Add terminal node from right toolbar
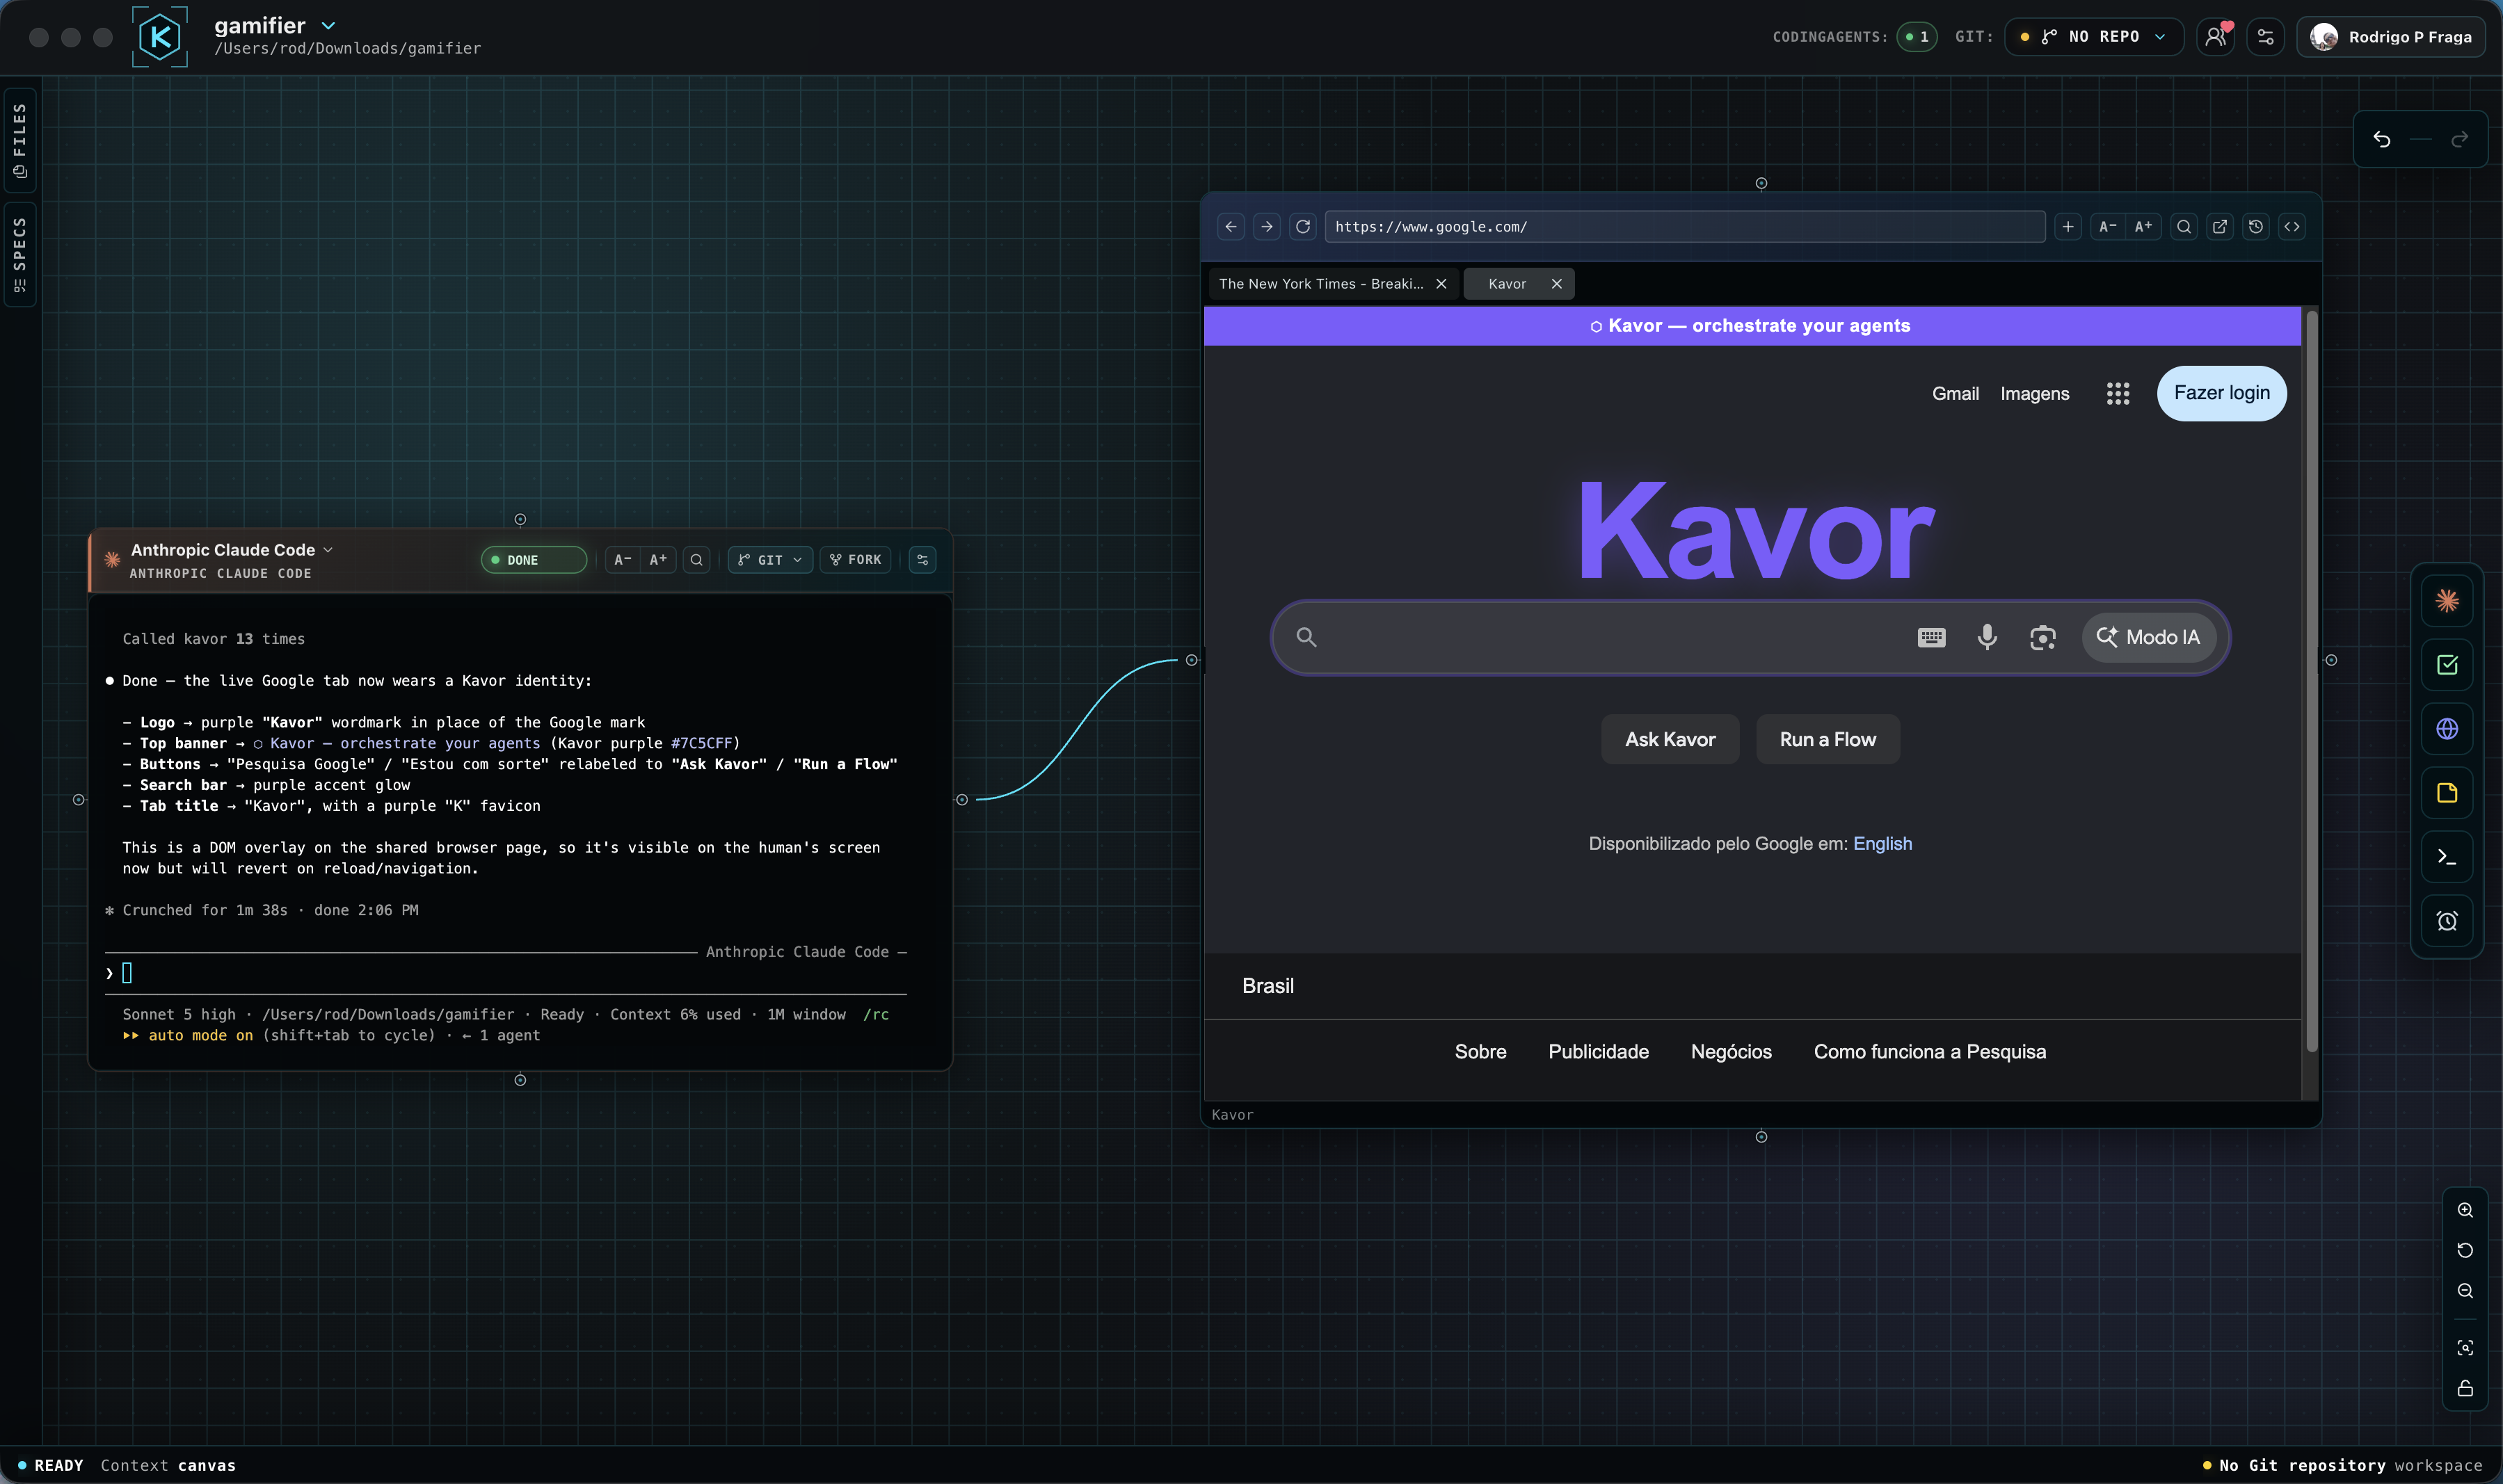 pyautogui.click(x=2447, y=857)
